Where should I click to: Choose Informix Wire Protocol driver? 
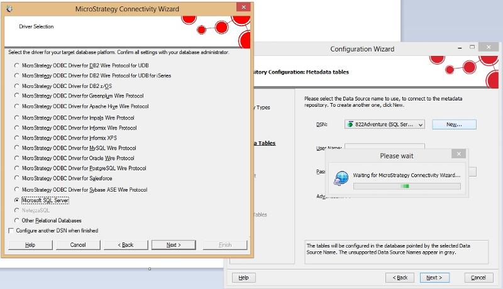tap(17, 128)
